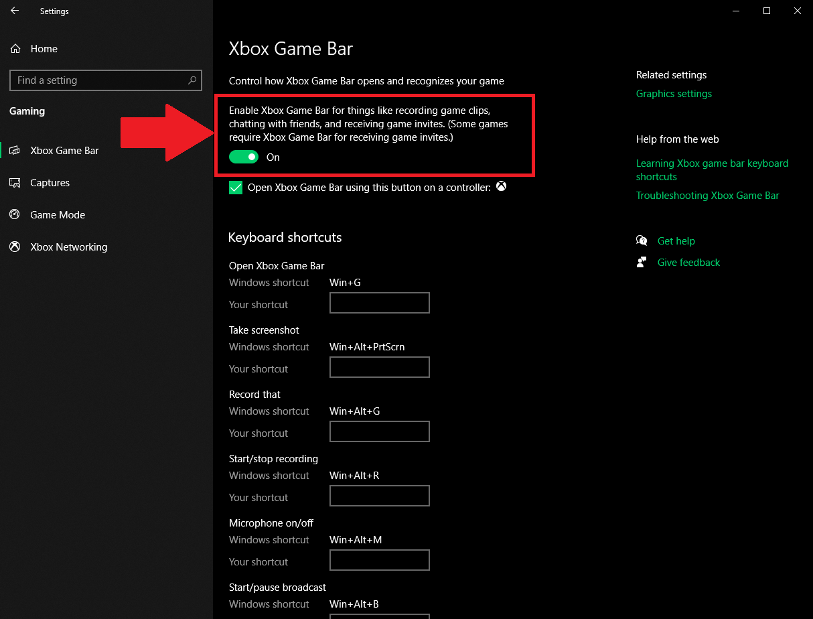813x619 pixels.
Task: Open Troubleshooting Xbox Game Bar link
Action: 708,195
